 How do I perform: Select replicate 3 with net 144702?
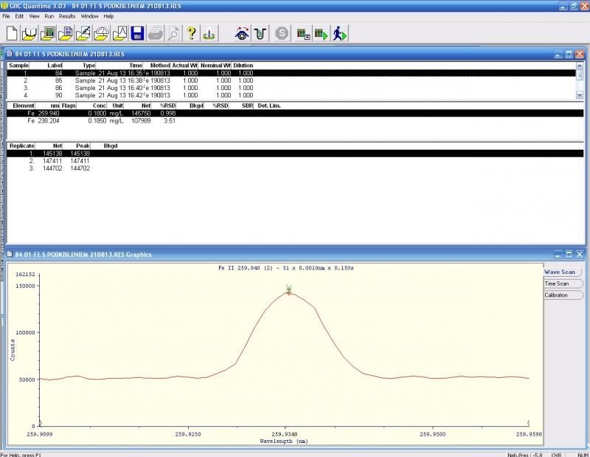(295, 168)
